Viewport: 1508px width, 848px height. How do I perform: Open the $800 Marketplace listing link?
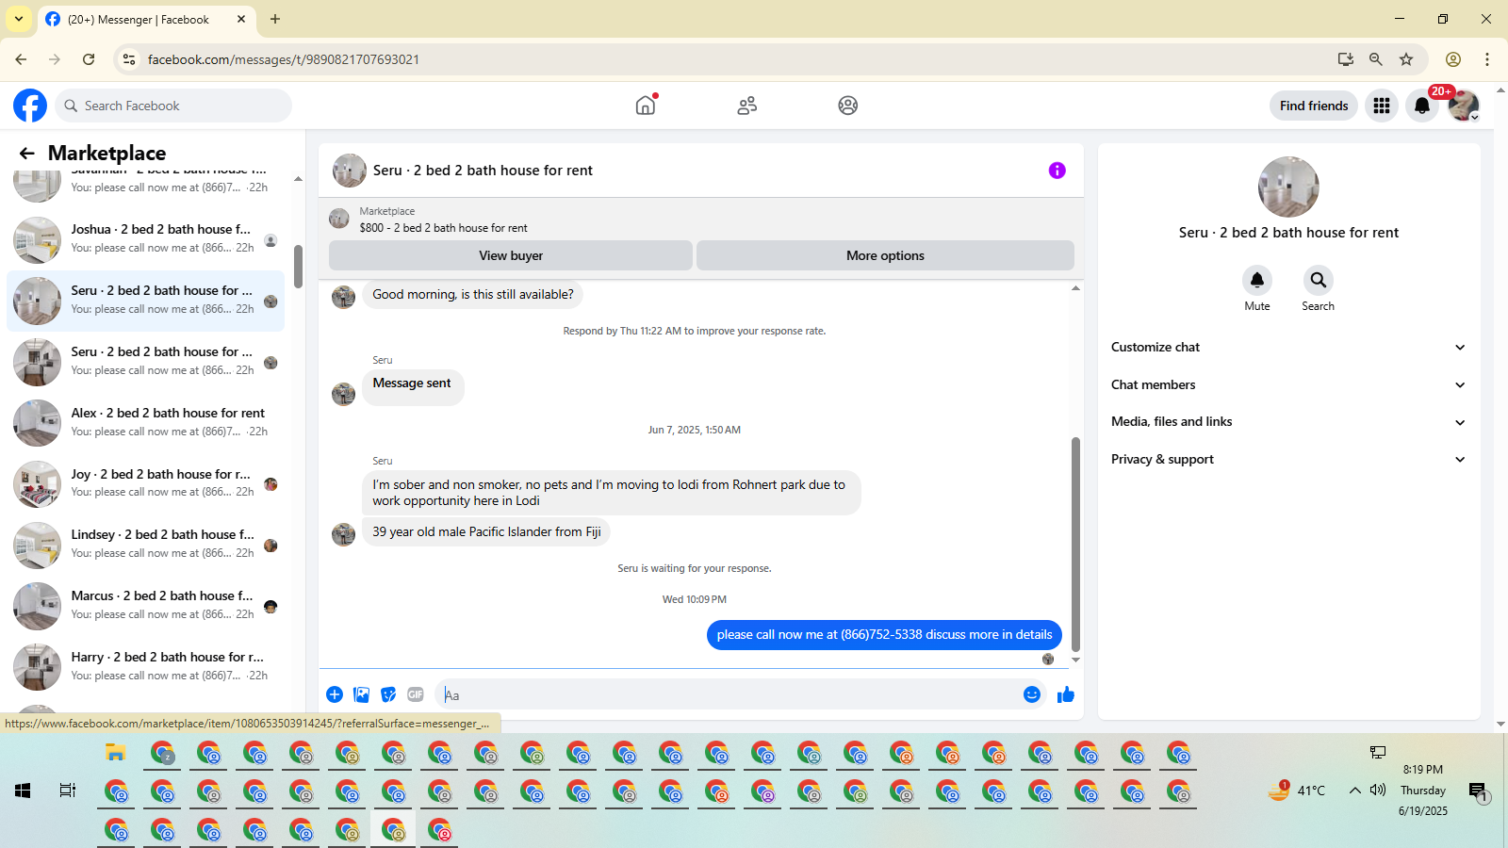[443, 228]
